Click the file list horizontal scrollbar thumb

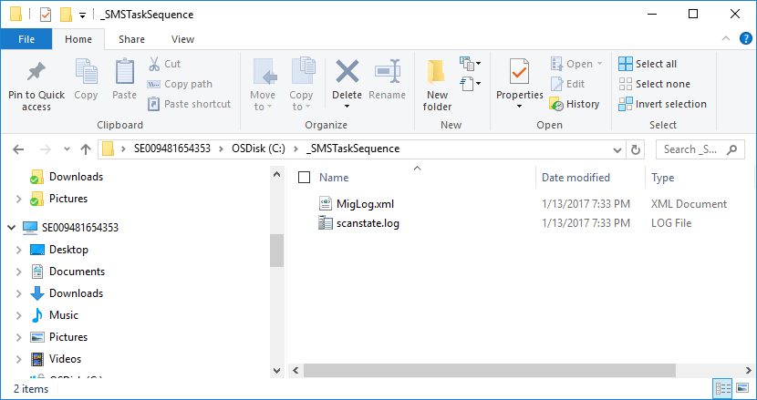490,371
